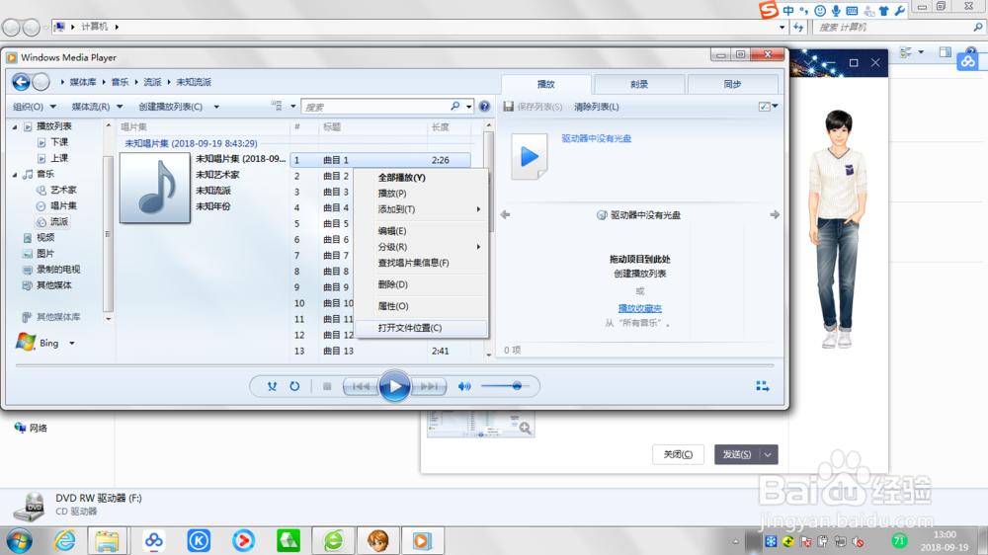988x555 pixels.
Task: Go to the previous track
Action: tap(361, 386)
